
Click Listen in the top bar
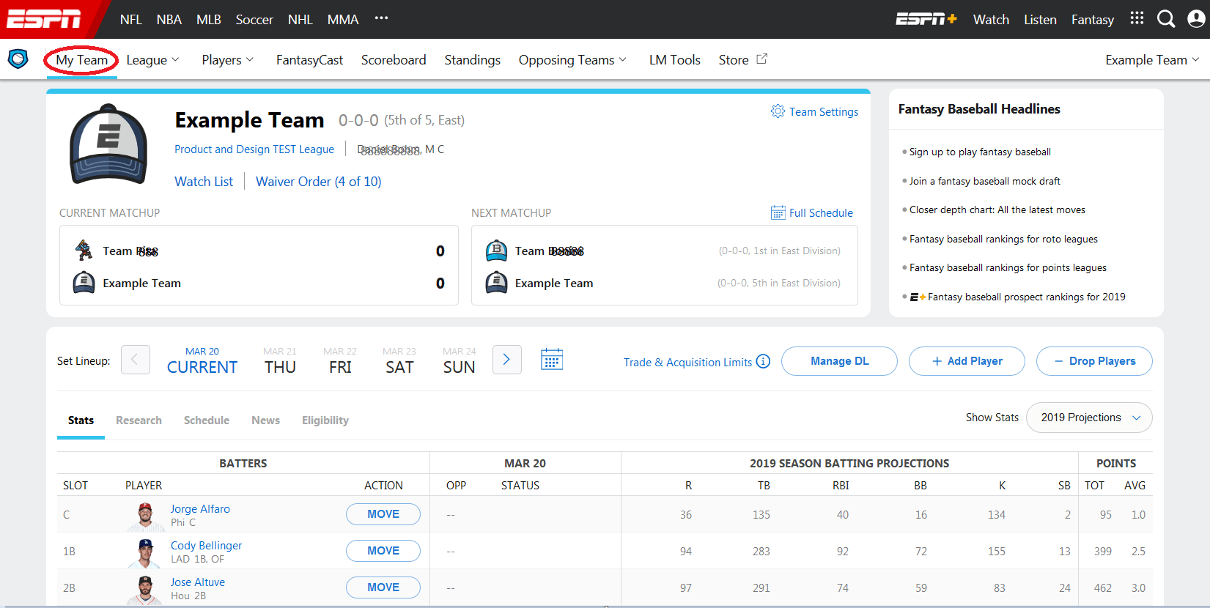click(1040, 20)
